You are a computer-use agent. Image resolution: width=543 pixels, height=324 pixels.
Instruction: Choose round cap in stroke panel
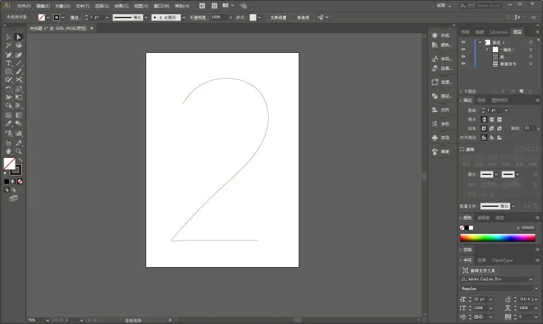point(491,119)
